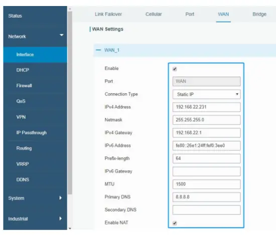Screen dimensions: 276x235
Task: Click the IPv6 Address field
Action: (206, 145)
